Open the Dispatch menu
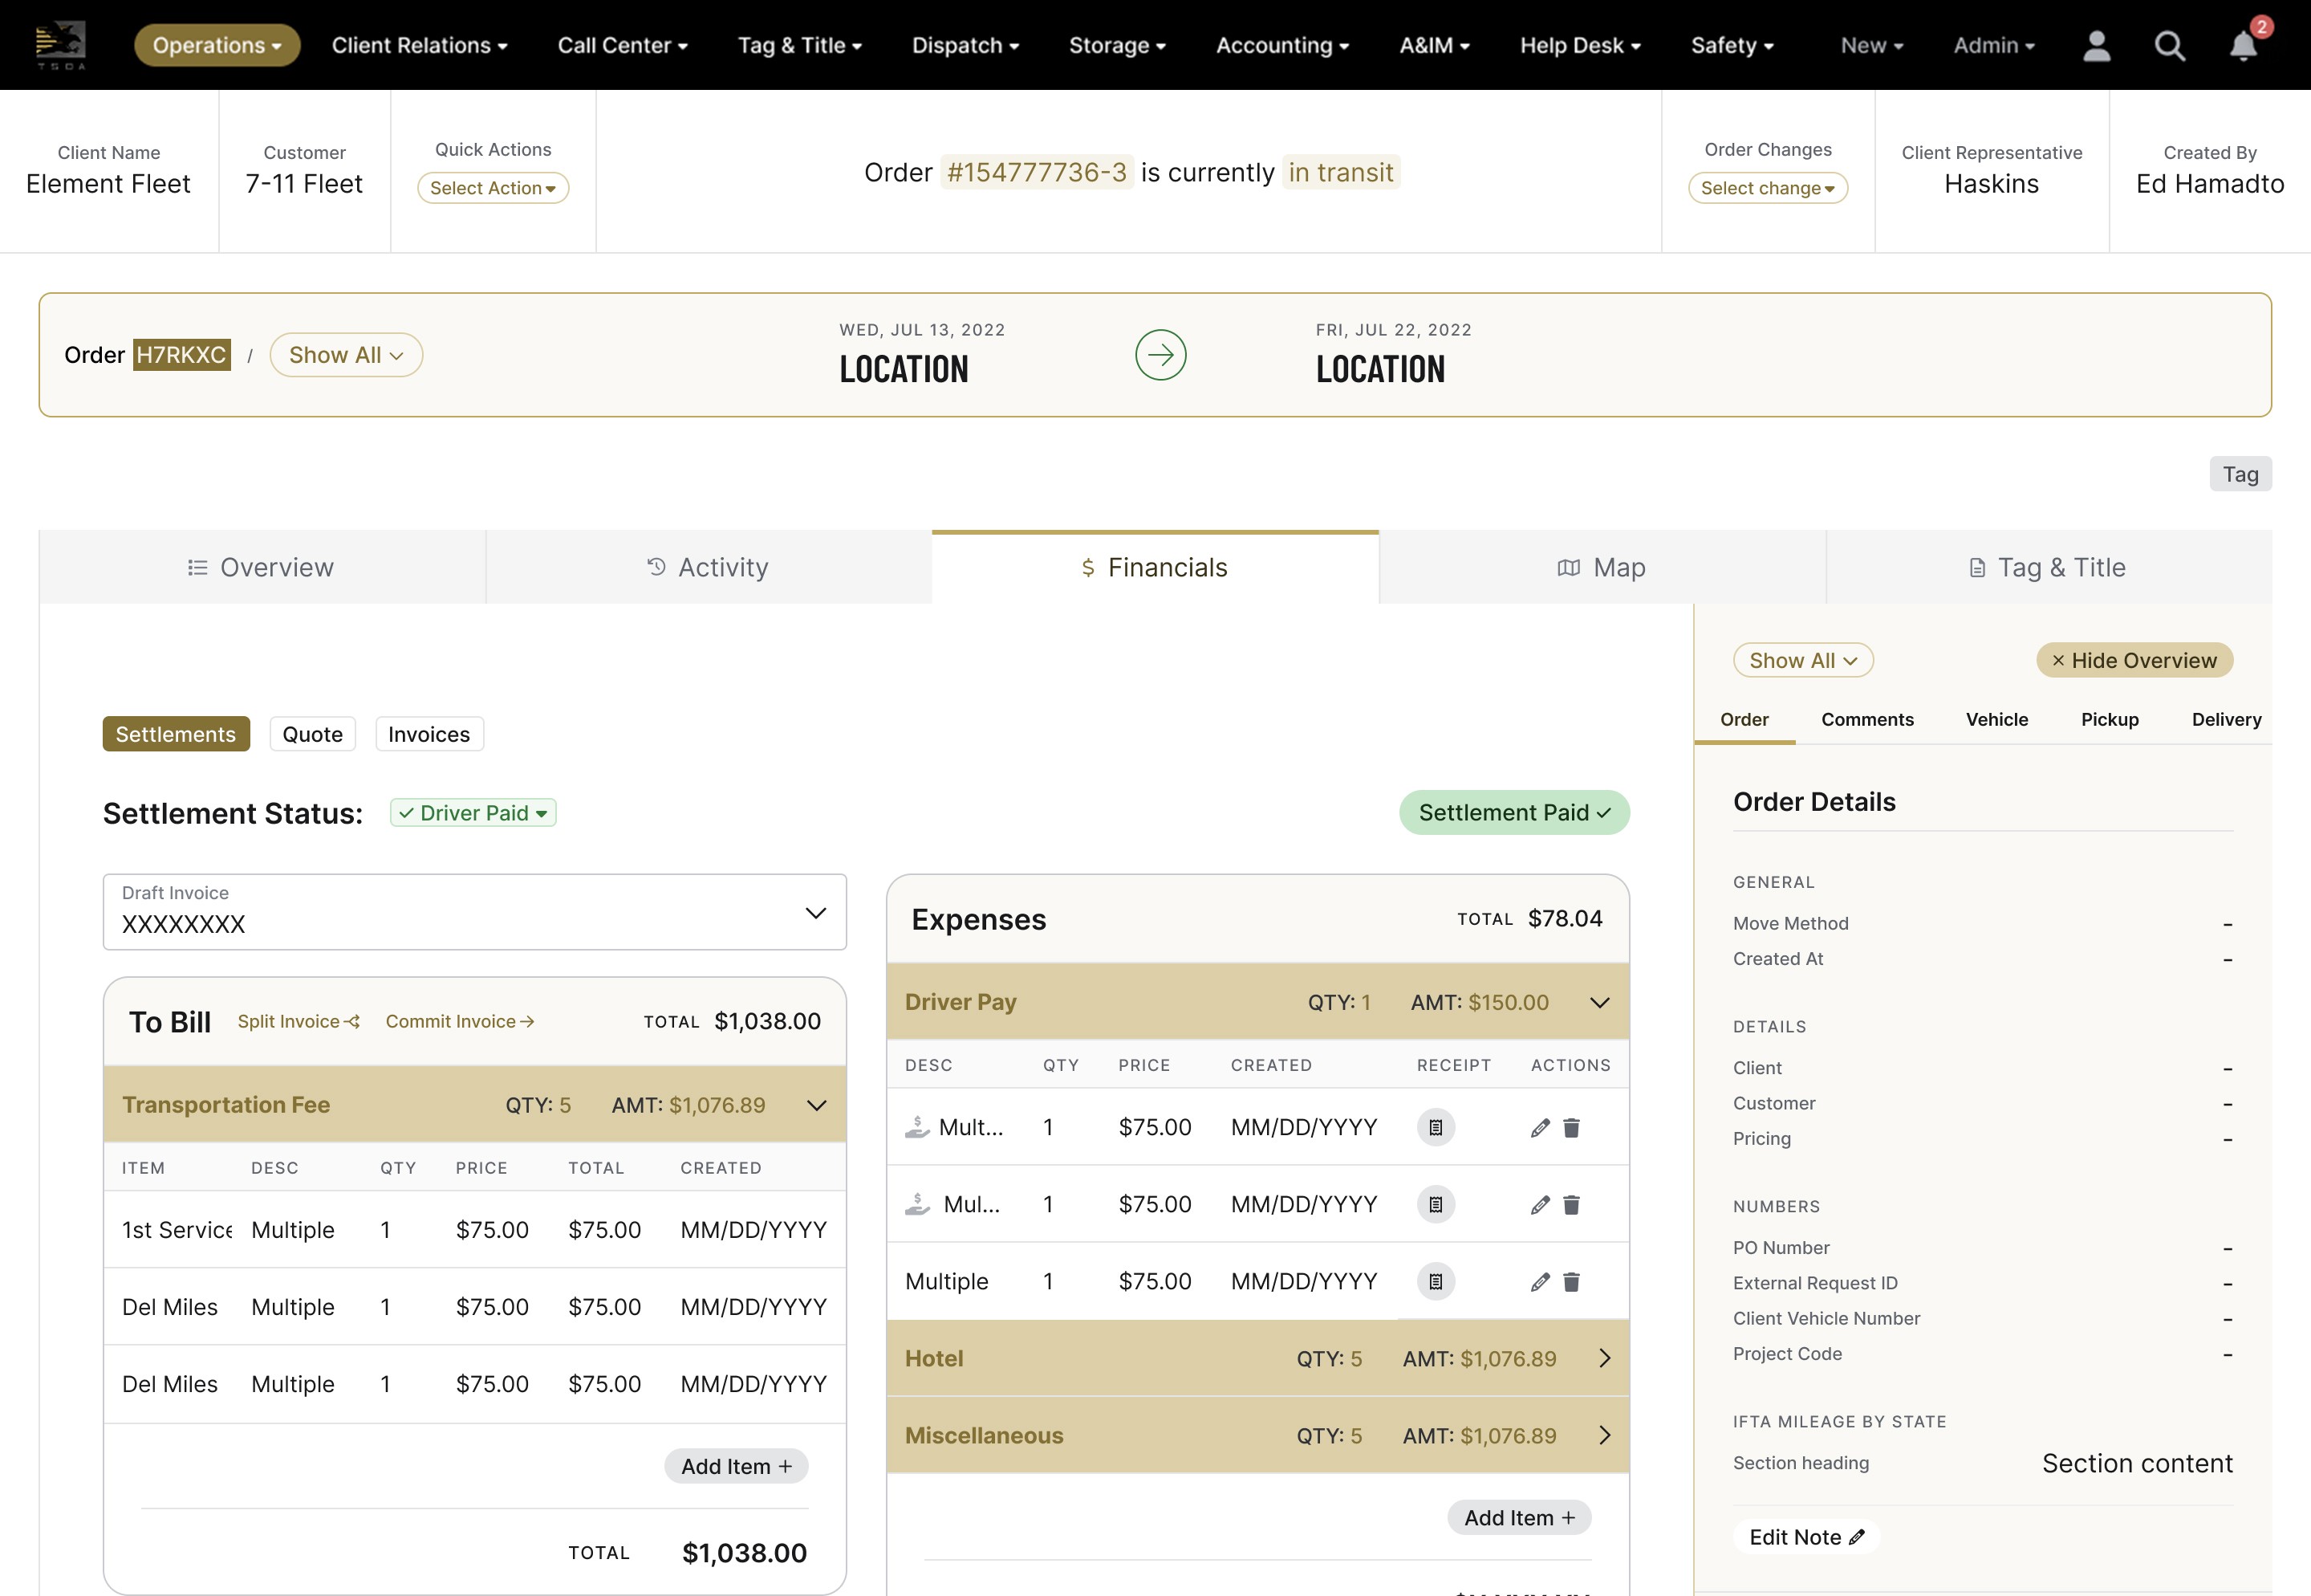The height and width of the screenshot is (1596, 2311). click(965, 45)
